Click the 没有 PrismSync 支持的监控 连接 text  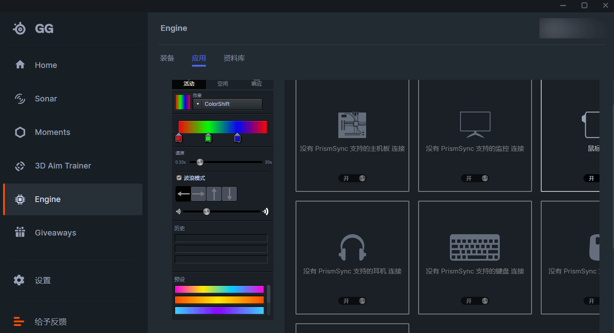tap(475, 149)
